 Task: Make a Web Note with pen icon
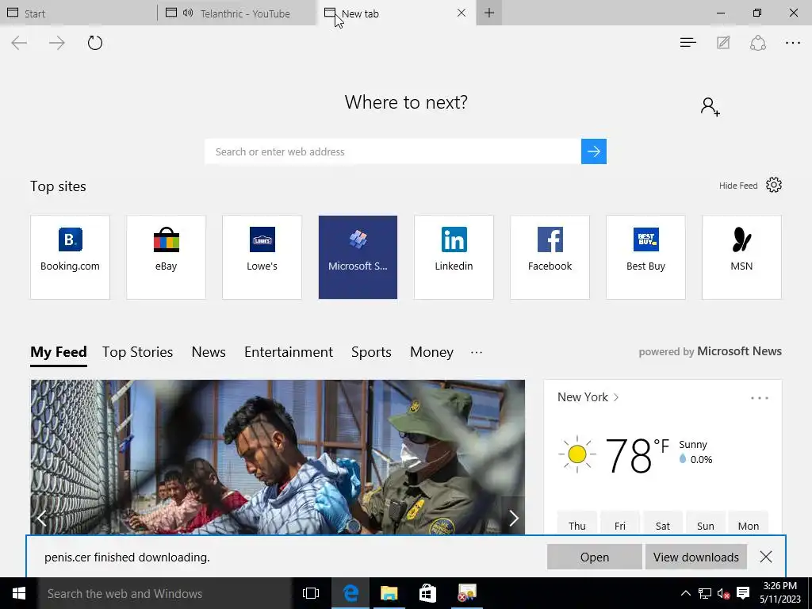click(x=723, y=43)
